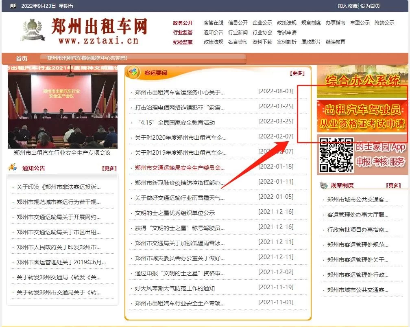
Task: Open the red 郑州市交通运输局安全生产委员会 news link
Action: point(179,167)
